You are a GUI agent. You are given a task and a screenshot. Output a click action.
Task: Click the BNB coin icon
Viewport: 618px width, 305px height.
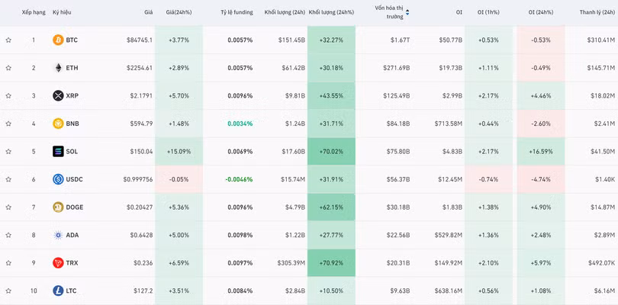[58, 124]
